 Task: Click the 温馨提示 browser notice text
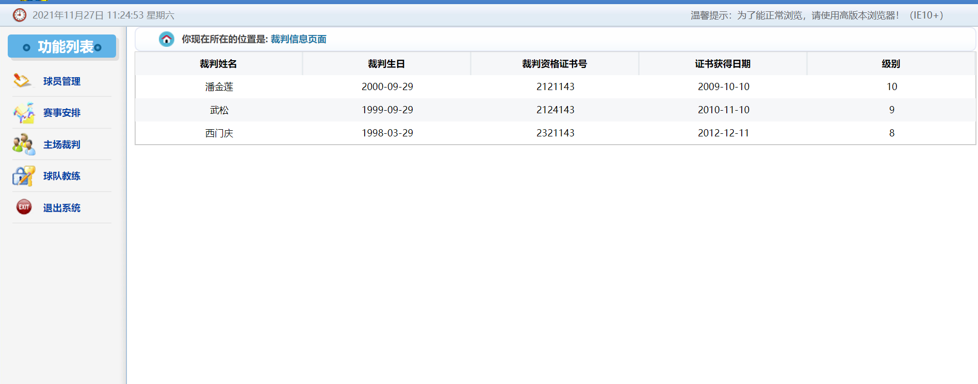coord(817,15)
